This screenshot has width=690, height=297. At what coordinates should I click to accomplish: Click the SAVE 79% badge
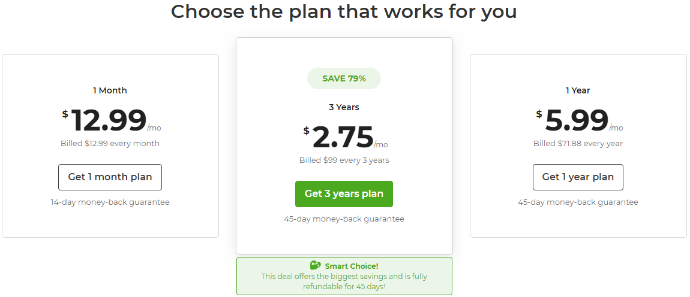[344, 78]
